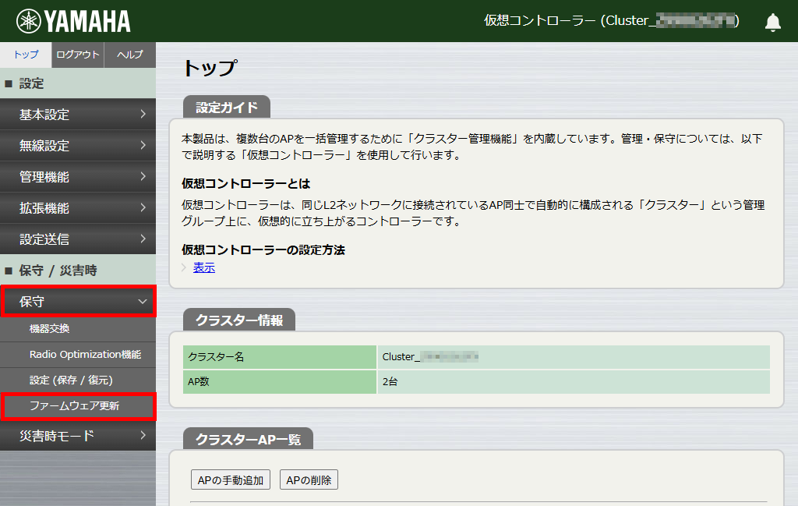
Task: Click the クラスター情報 panel title
Action: (x=239, y=320)
